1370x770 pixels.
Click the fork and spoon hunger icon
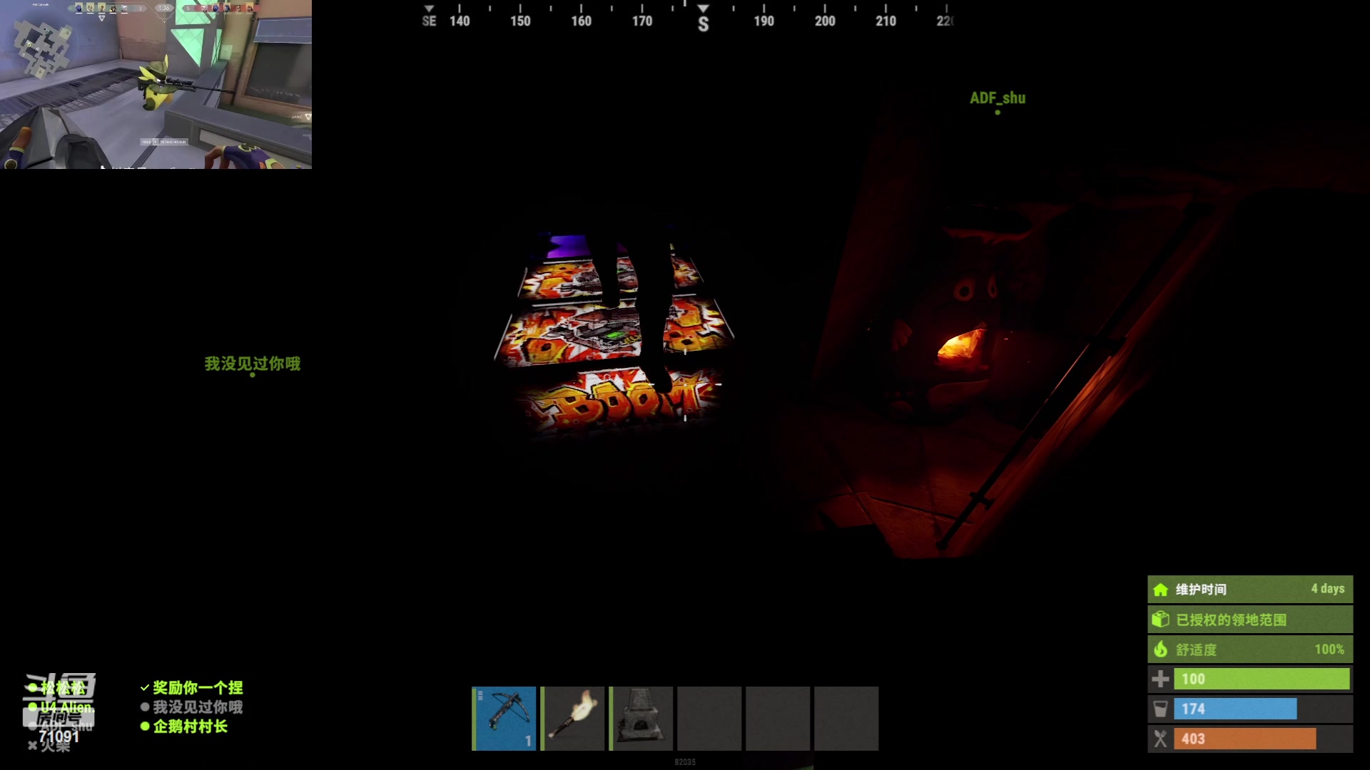[x=1161, y=739]
